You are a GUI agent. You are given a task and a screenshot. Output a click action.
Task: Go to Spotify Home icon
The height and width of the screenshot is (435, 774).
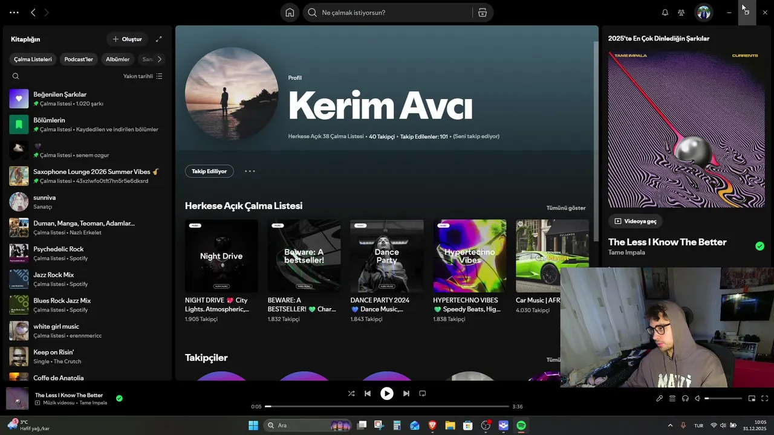(290, 13)
